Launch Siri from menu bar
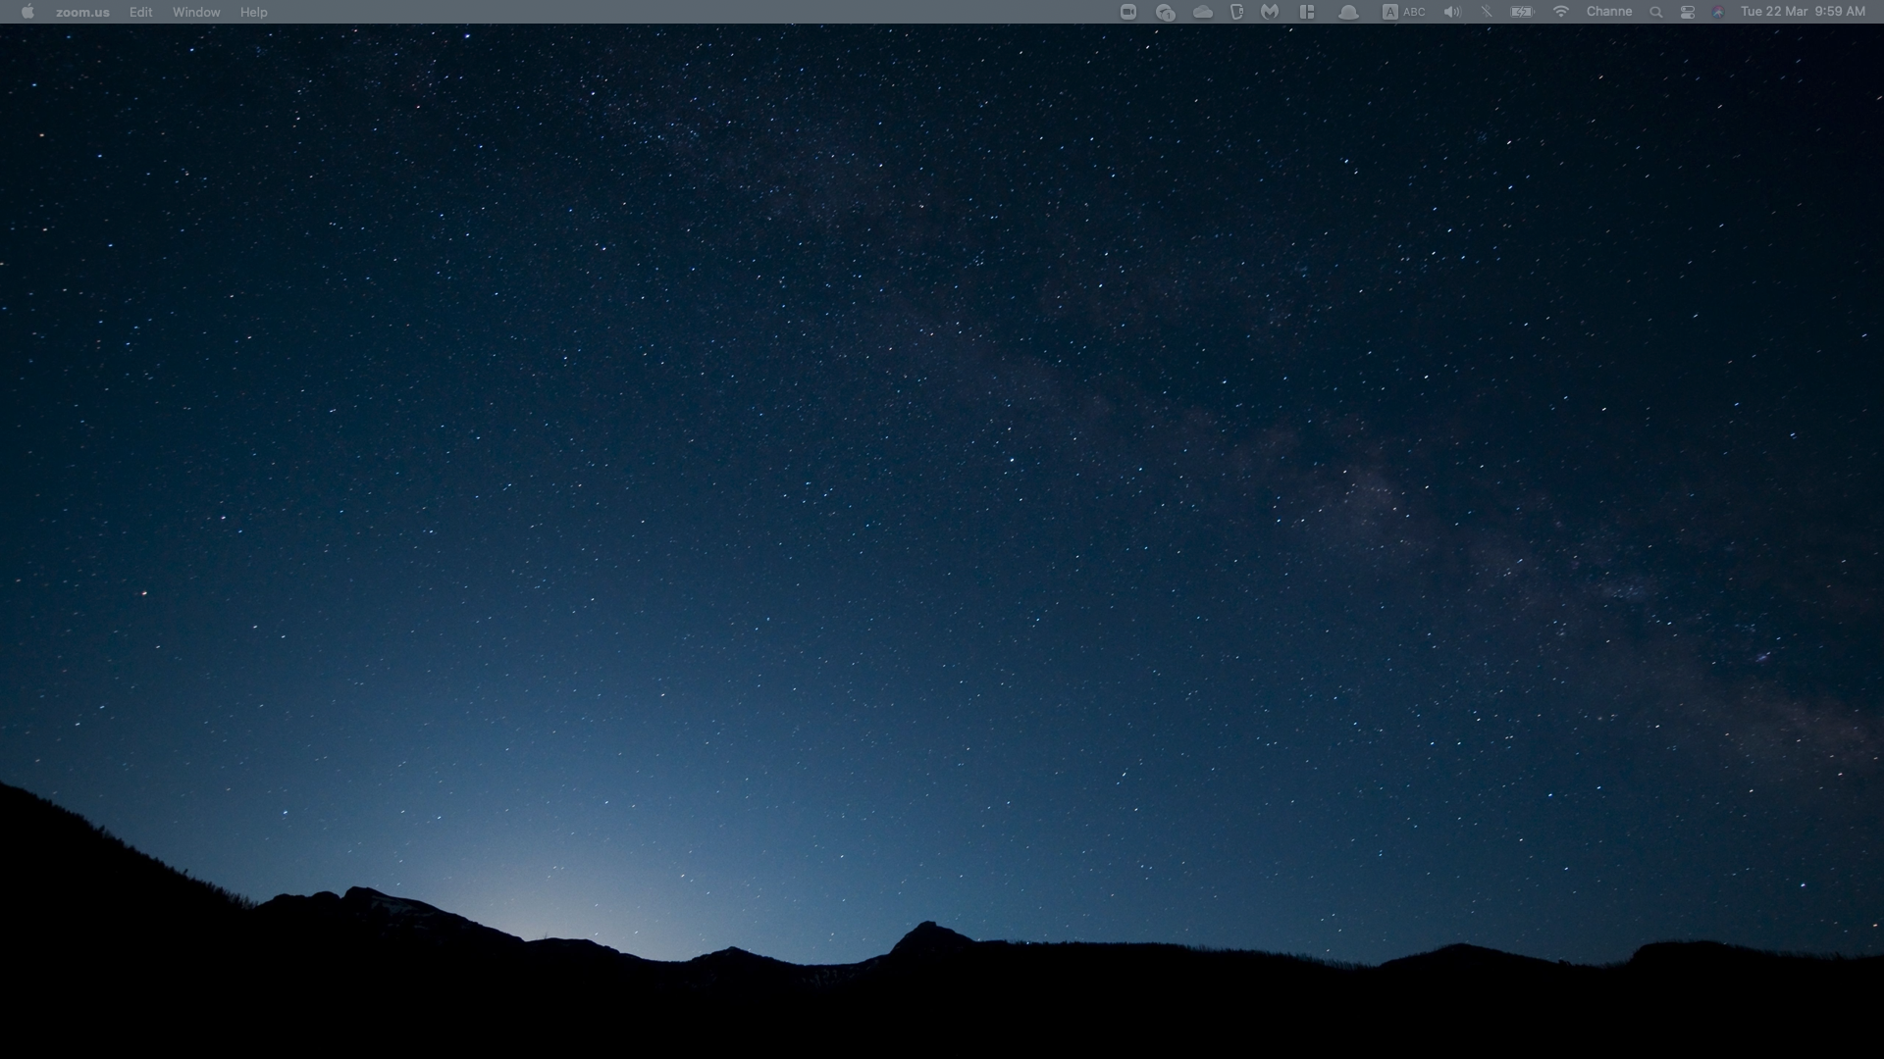Image resolution: width=1884 pixels, height=1059 pixels. coord(1718,12)
